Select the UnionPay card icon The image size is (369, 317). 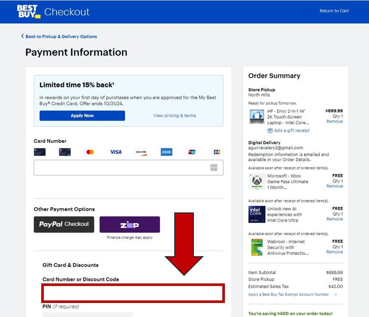tap(192, 152)
